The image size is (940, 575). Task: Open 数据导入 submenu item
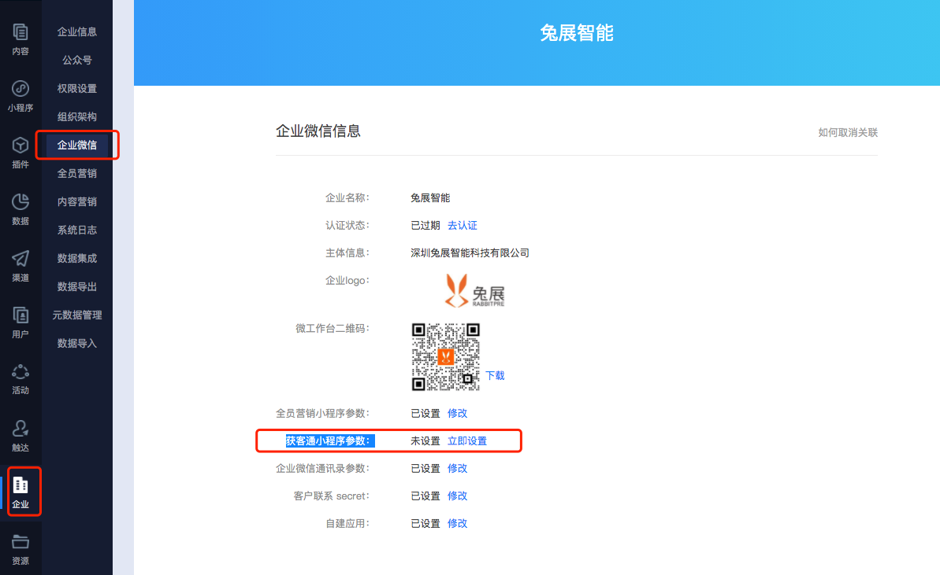(x=76, y=344)
